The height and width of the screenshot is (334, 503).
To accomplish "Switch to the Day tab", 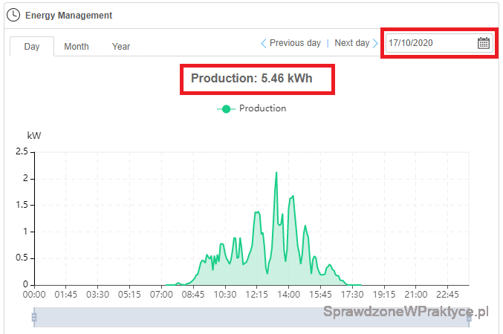I will click(x=32, y=47).
